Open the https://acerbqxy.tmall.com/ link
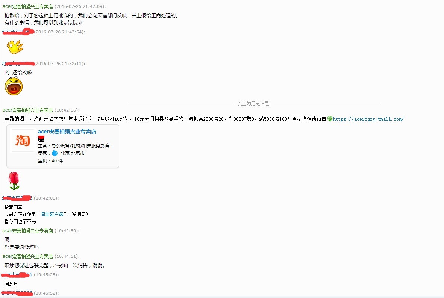Viewport: 444px width, 298px height. 368,119
